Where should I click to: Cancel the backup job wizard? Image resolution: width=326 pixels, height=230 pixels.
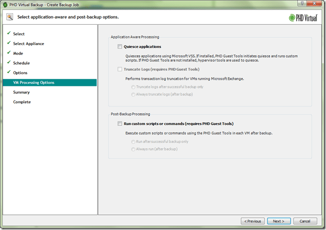click(305, 221)
